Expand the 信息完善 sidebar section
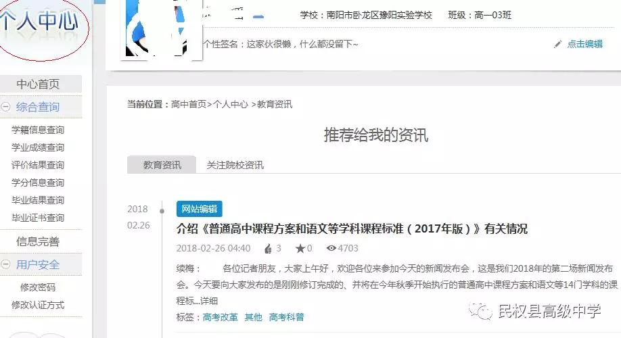Screen dimensions: 621x338 click(x=38, y=241)
